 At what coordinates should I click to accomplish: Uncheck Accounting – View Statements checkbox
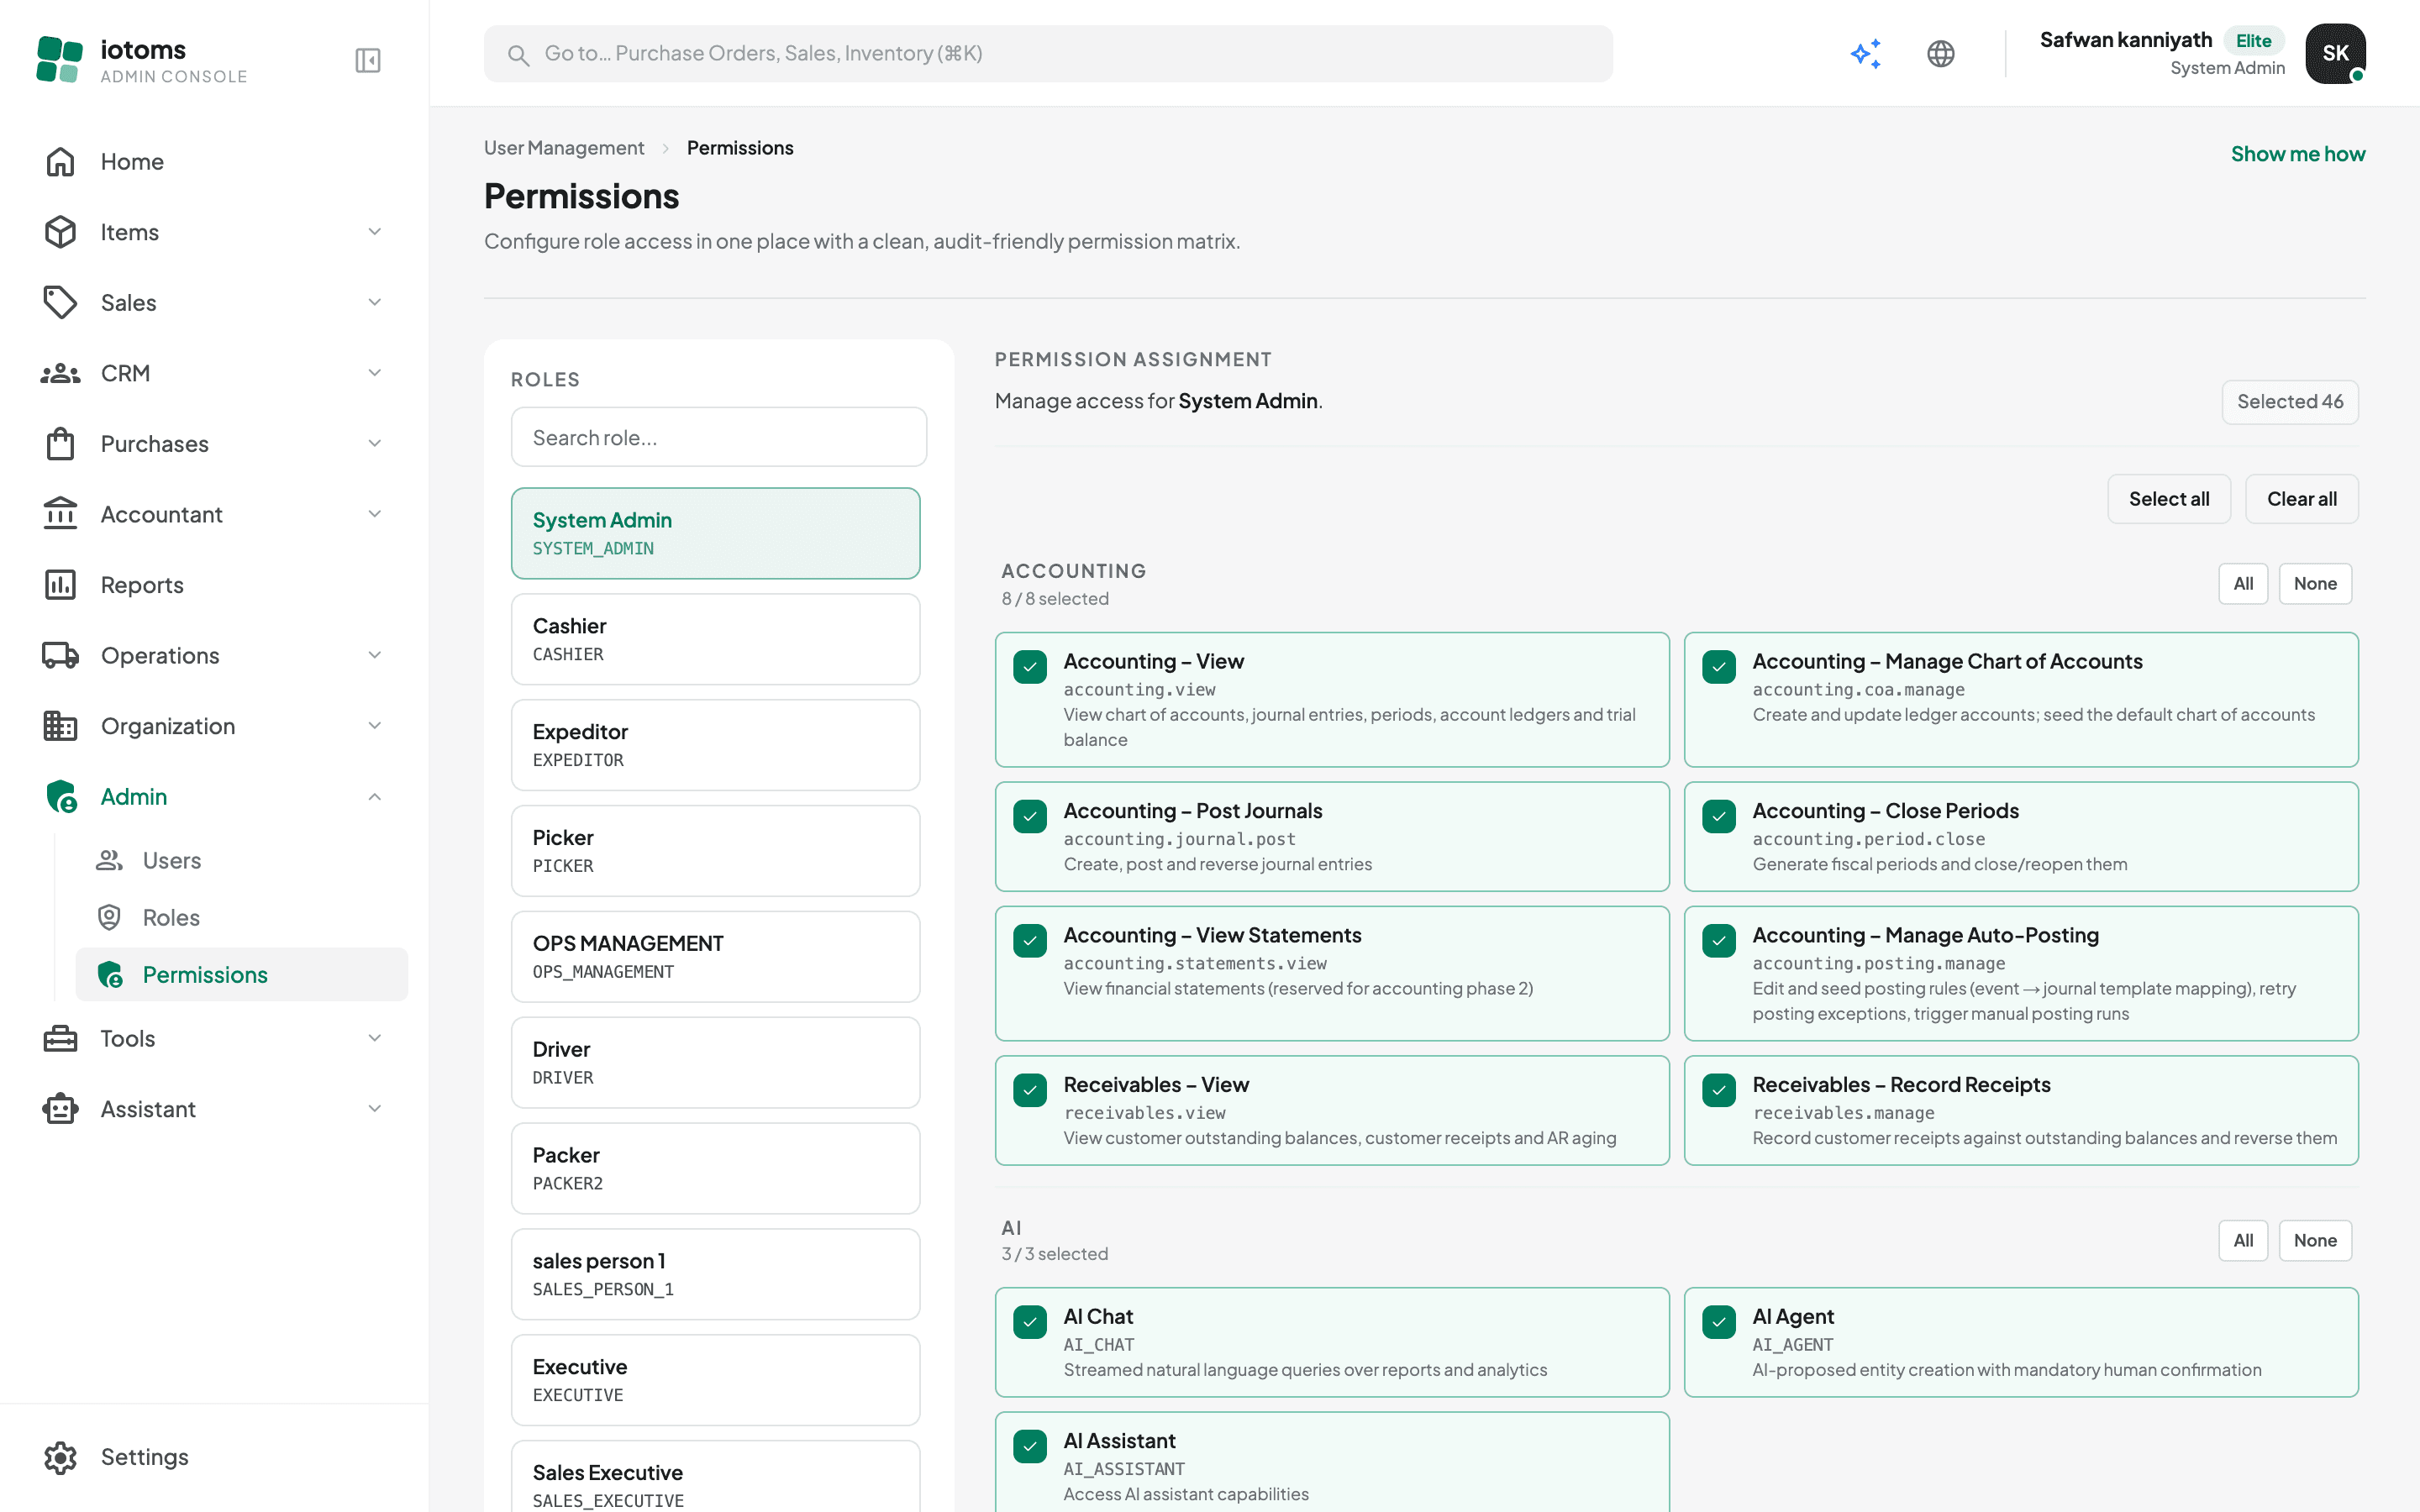point(1030,940)
